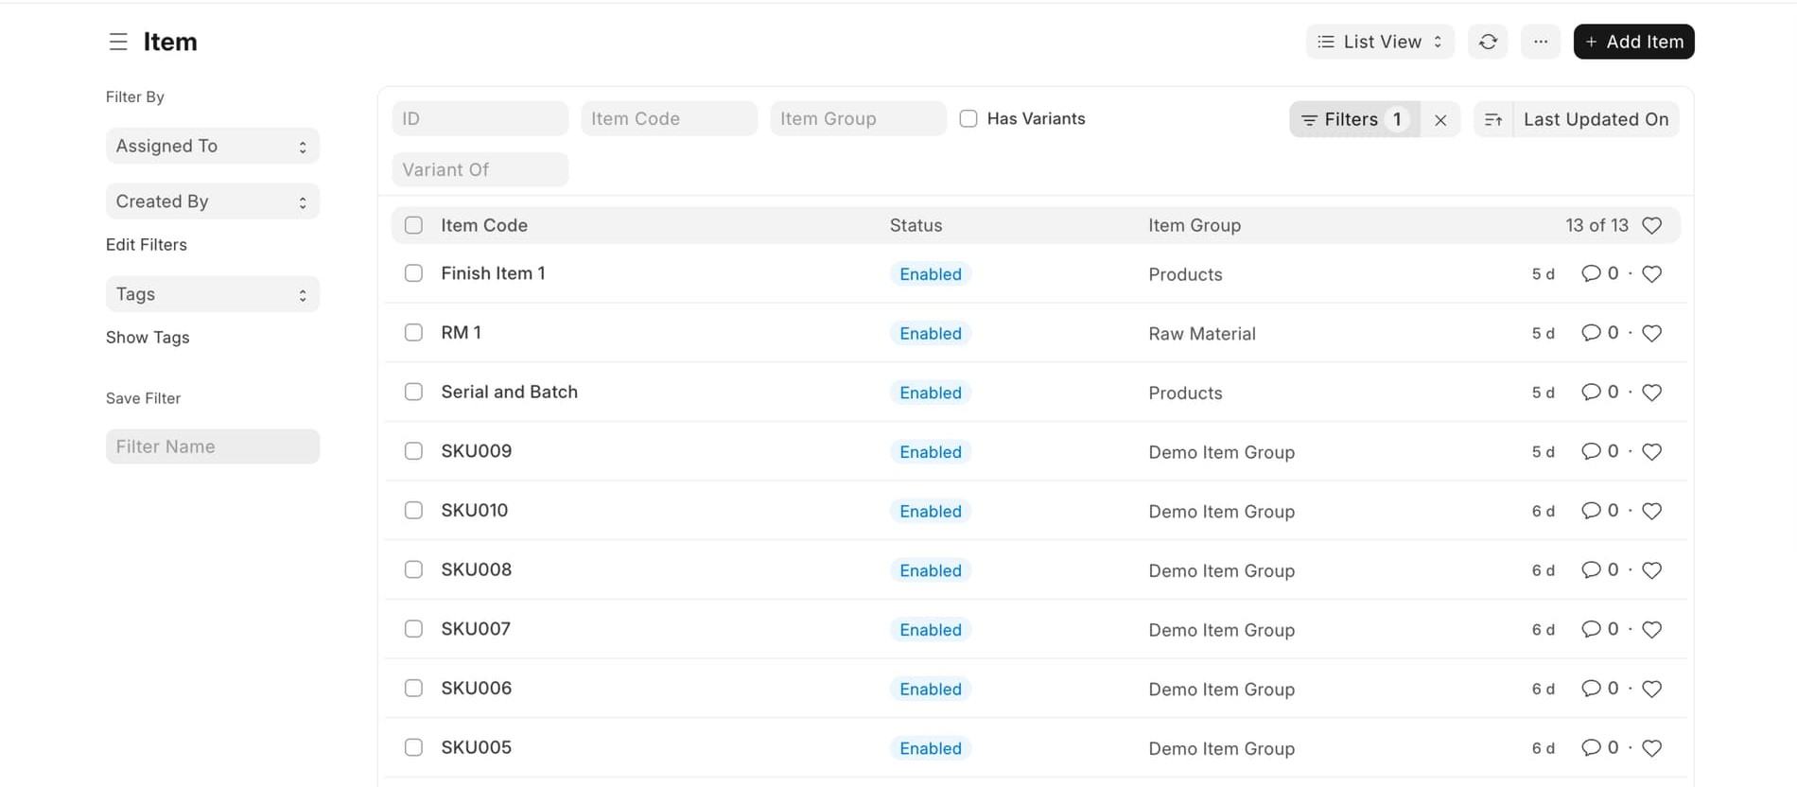
Task: Click the Item Code filter input field
Action: click(x=669, y=119)
